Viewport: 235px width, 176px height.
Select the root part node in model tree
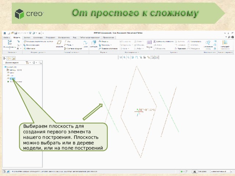coord(10,67)
